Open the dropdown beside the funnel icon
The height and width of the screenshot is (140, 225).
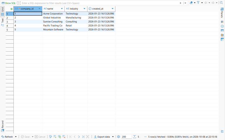[202, 3]
